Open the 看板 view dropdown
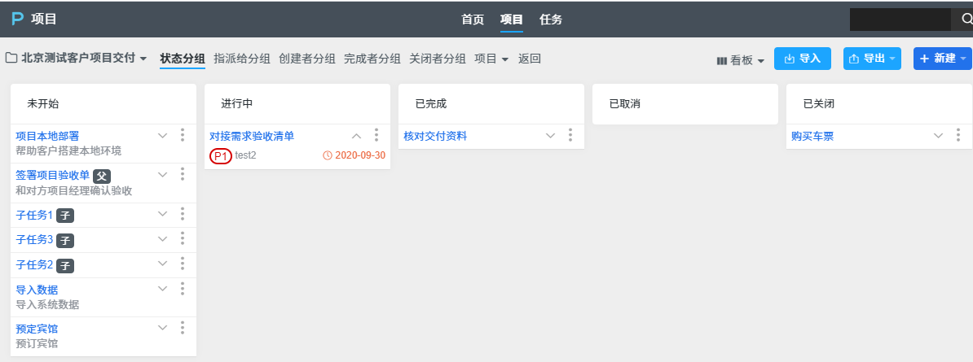973x362 pixels. (741, 60)
